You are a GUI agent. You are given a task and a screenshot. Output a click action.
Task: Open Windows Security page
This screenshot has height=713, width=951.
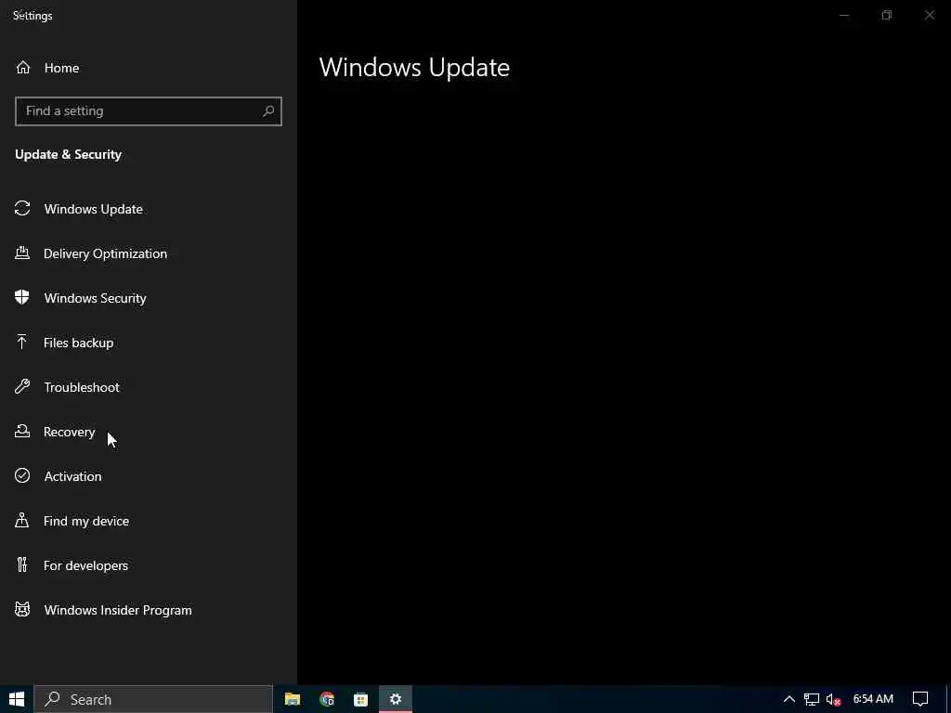tap(96, 298)
